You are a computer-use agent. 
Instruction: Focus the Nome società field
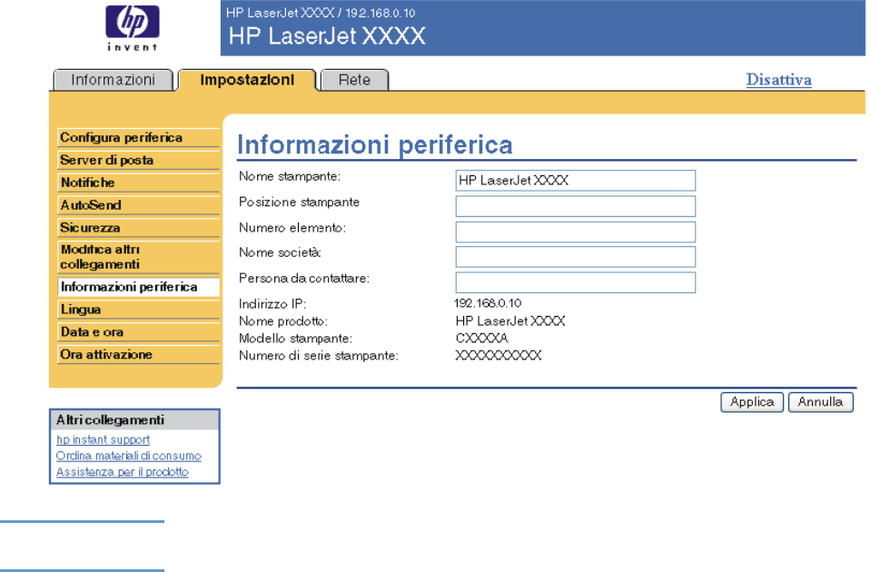[576, 257]
